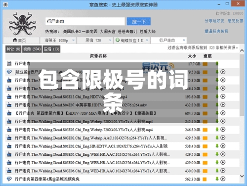Play the 245.4 MB S02E08 video
Image resolution: width=247 pixels, height=186 pixels.
tap(223, 121)
